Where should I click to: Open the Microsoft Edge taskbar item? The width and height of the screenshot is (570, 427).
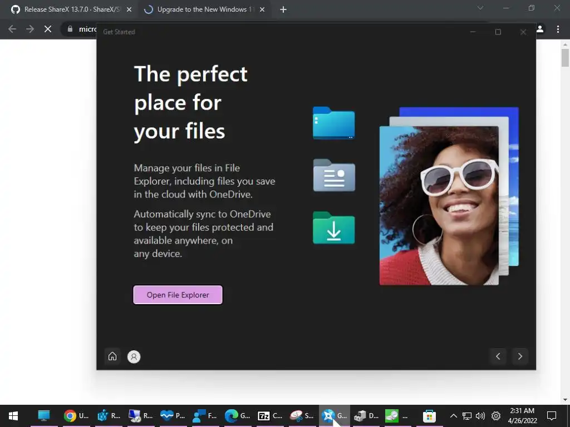pos(237,416)
